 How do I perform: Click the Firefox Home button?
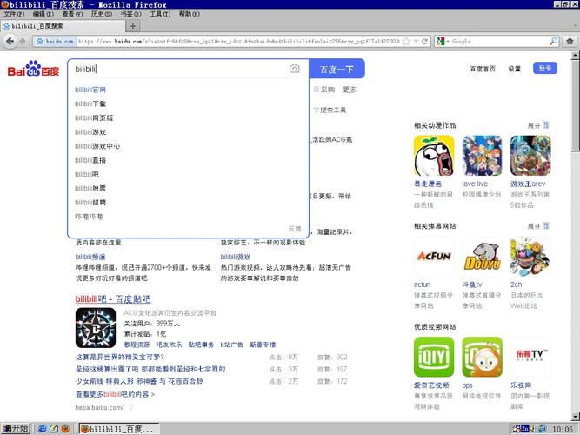click(x=570, y=42)
